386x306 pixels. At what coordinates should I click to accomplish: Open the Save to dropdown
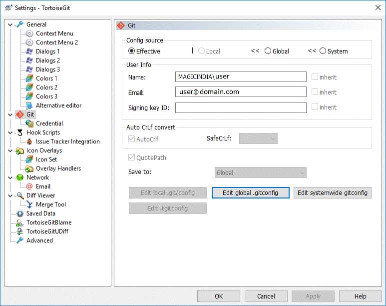tap(261, 172)
